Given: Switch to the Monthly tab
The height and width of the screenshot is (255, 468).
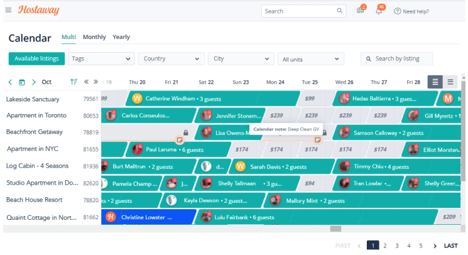Looking at the screenshot, I should coord(94,37).
